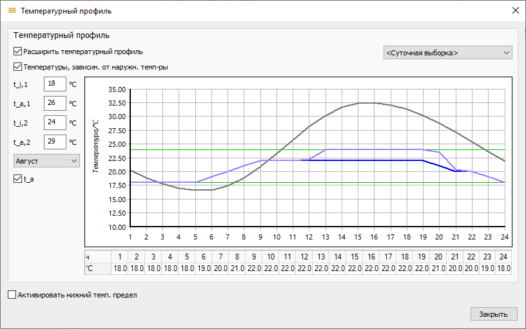Image resolution: width=526 pixels, height=329 pixels.
Task: Uncheck Расширить температурный профиль checkbox
Action: [17, 52]
